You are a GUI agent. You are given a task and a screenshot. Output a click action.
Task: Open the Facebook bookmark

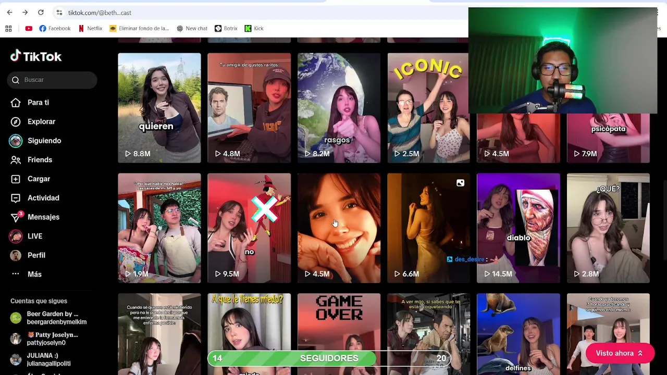tap(55, 29)
